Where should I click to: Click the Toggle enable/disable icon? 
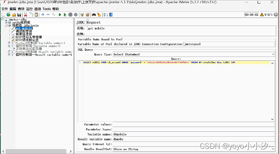[x=53, y=15]
